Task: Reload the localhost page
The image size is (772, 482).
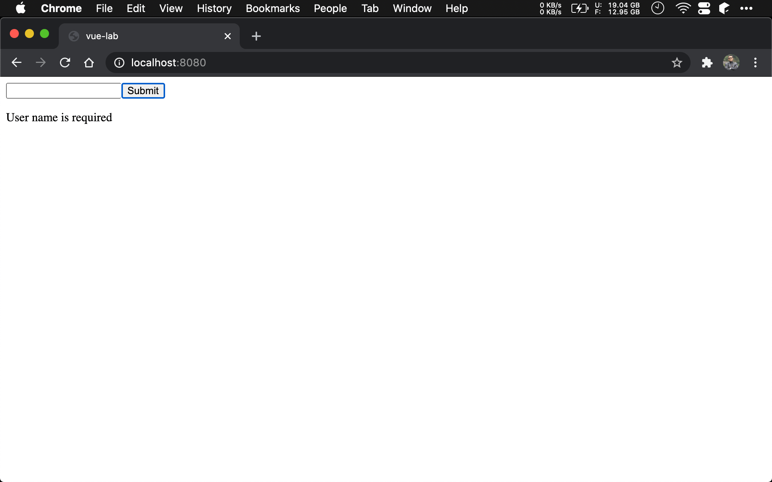Action: pyautogui.click(x=65, y=63)
